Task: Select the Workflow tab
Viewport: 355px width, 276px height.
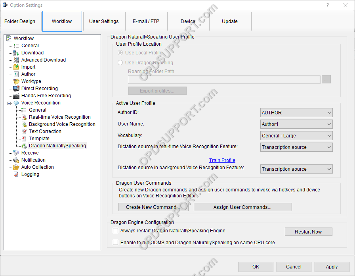Action: [62, 21]
